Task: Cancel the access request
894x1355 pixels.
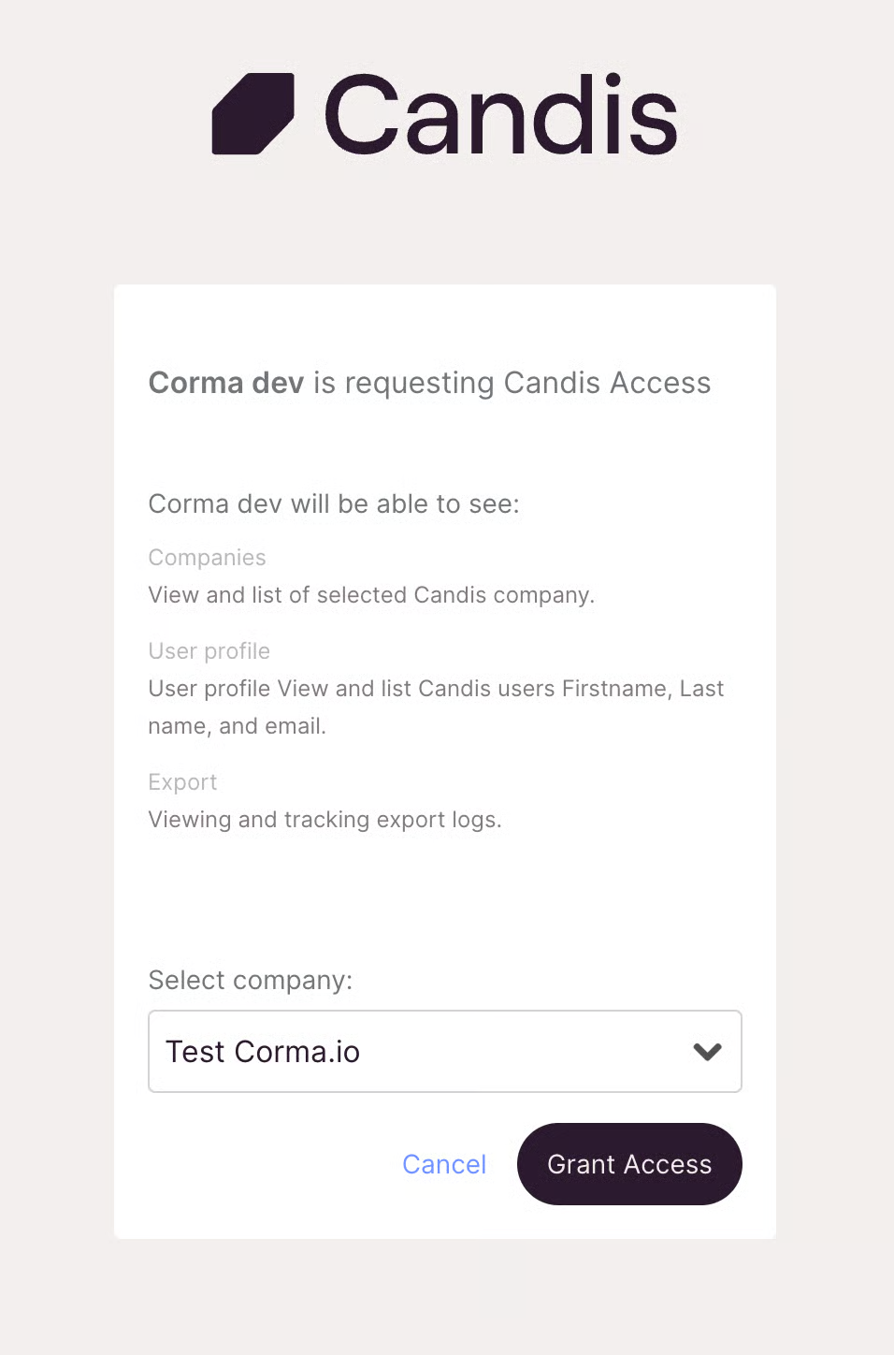Action: [x=444, y=1164]
